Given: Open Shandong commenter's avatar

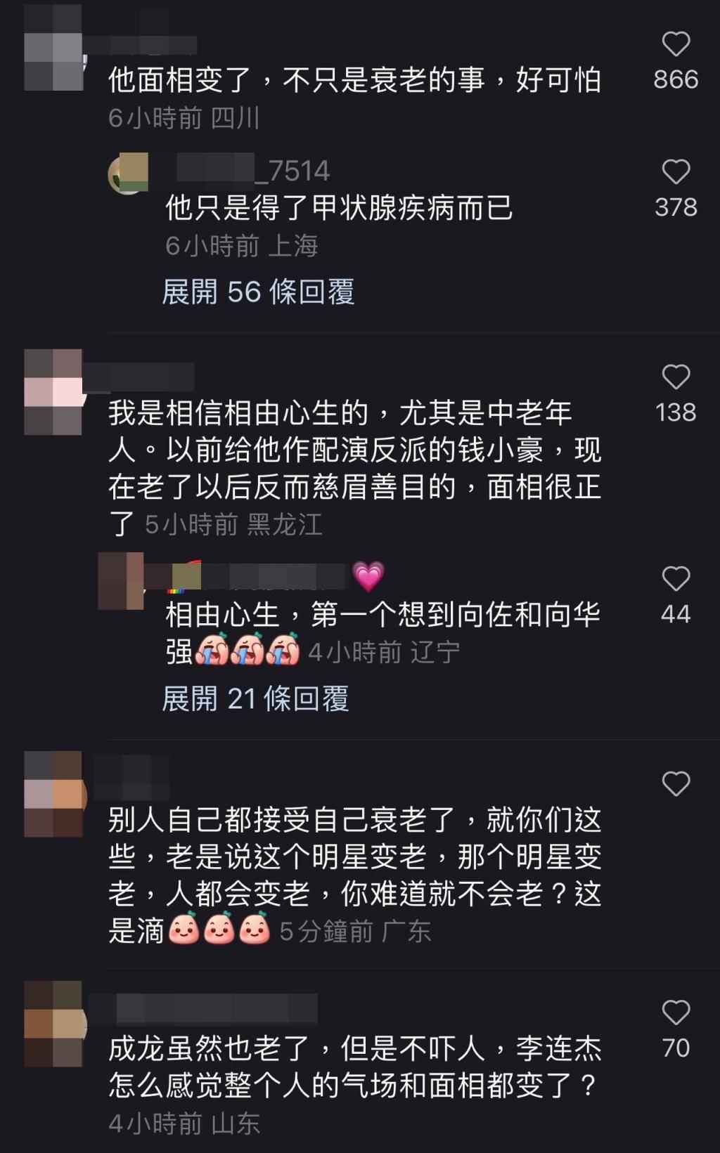Looking at the screenshot, I should point(54,1024).
